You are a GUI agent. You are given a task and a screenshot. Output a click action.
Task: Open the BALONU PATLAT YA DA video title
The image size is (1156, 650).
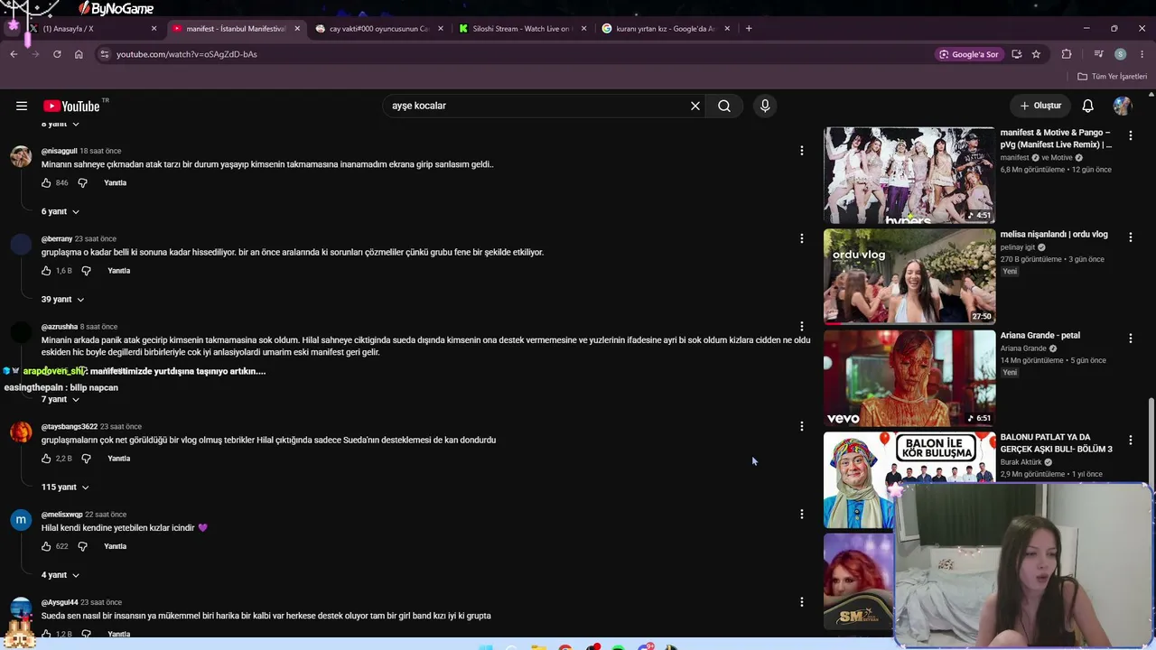[1056, 443]
